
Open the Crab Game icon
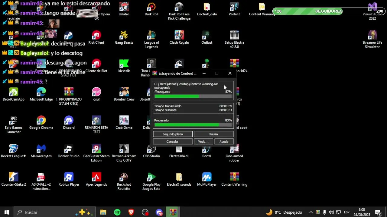click(124, 123)
